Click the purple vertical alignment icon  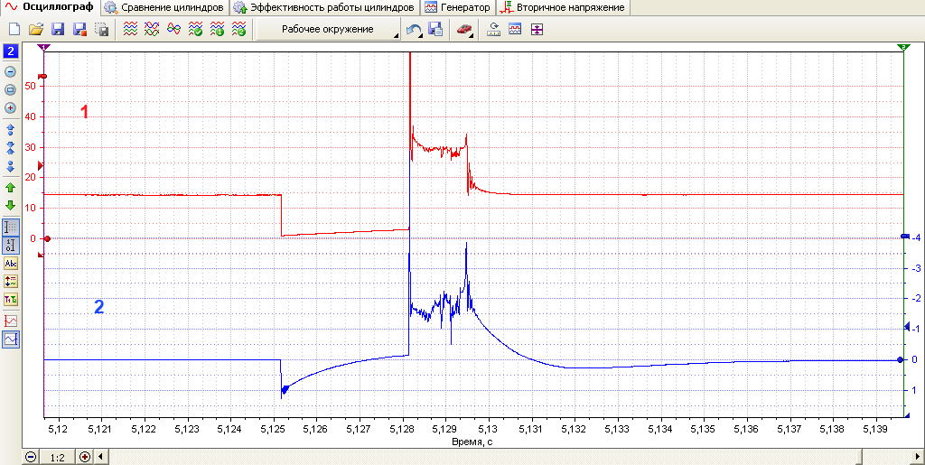[537, 29]
